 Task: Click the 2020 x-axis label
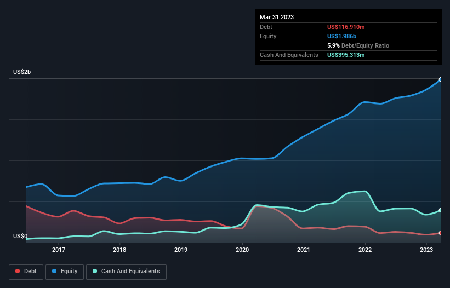(242, 250)
